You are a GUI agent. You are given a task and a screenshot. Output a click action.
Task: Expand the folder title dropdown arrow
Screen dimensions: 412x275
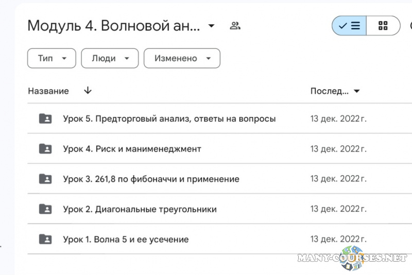[211, 26]
